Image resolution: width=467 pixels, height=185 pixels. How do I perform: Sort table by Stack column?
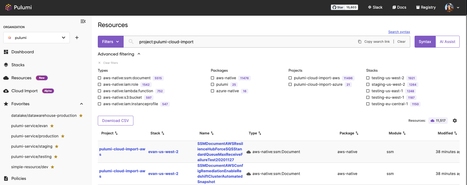pyautogui.click(x=157, y=133)
